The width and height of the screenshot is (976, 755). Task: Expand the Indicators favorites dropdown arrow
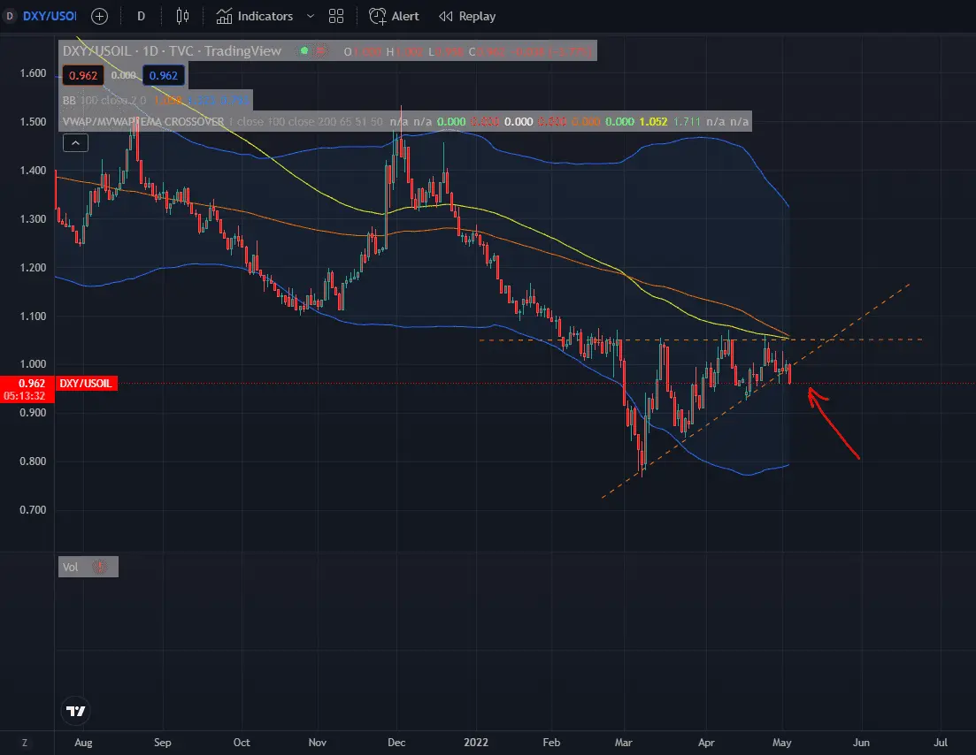[x=310, y=16]
